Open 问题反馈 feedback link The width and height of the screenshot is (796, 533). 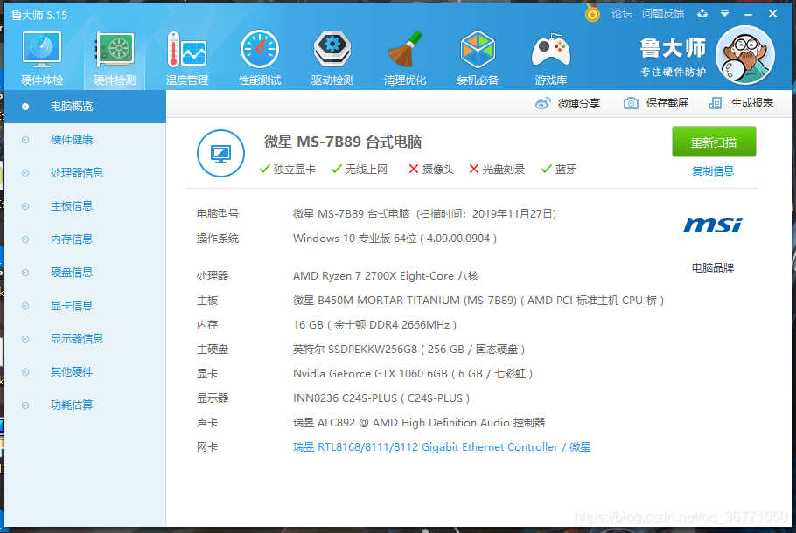click(x=662, y=14)
